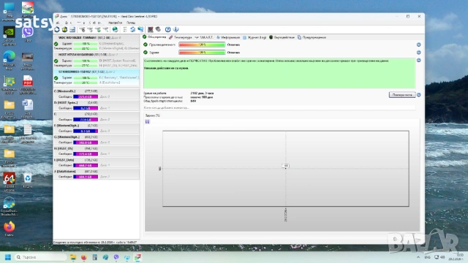Open the Disk Performance tab
Image resolution: width=468 pixels, height=263 pixels.
point(282,37)
